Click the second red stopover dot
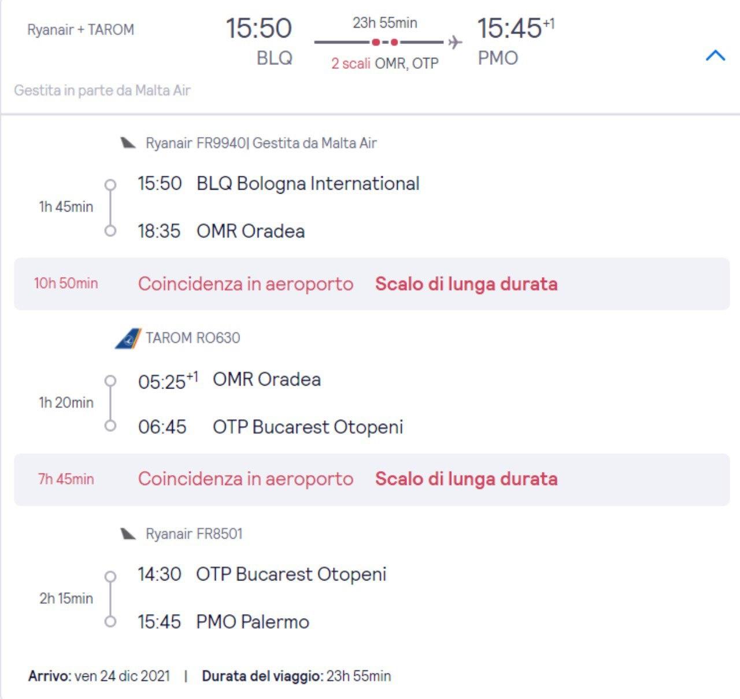 (x=394, y=42)
